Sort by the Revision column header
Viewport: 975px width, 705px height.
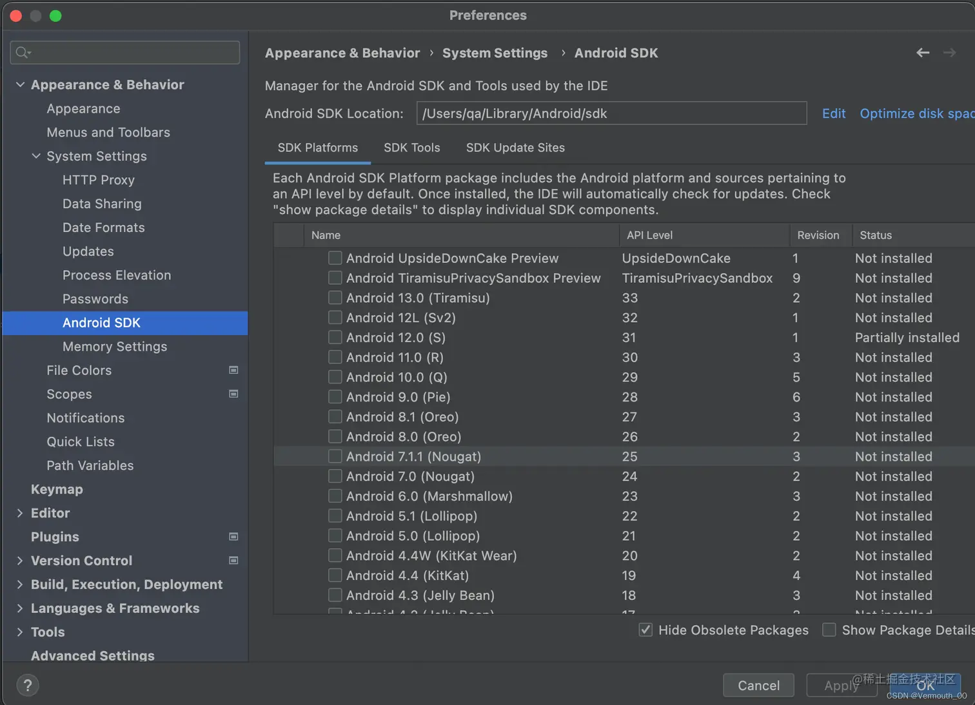coord(821,235)
